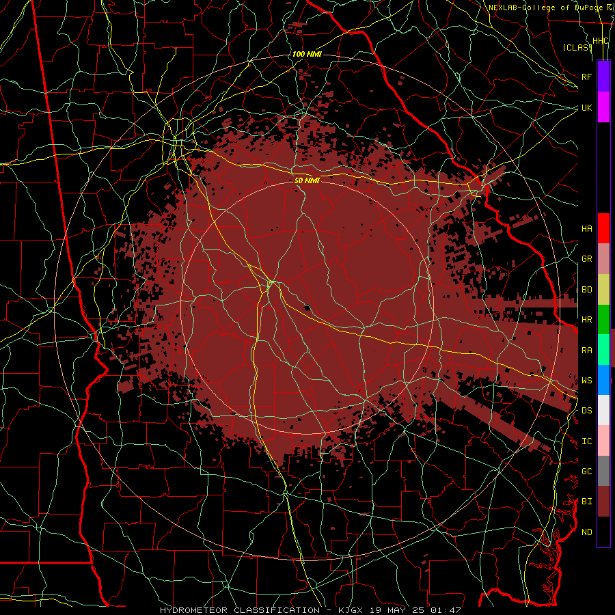Click the DS legend label
The width and height of the screenshot is (615, 615).
pyautogui.click(x=587, y=411)
